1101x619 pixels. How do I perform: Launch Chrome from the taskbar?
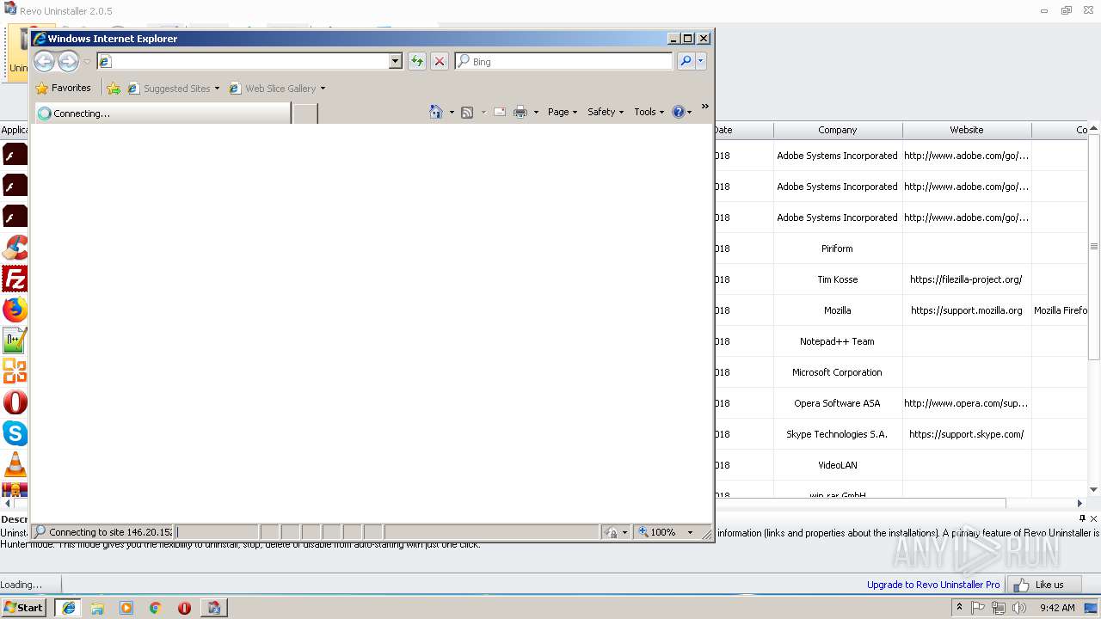pyautogui.click(x=156, y=608)
